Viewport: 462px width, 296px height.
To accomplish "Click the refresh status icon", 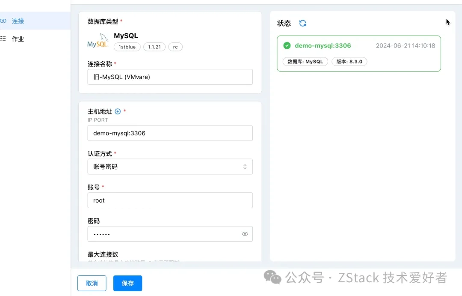I will click(x=303, y=24).
